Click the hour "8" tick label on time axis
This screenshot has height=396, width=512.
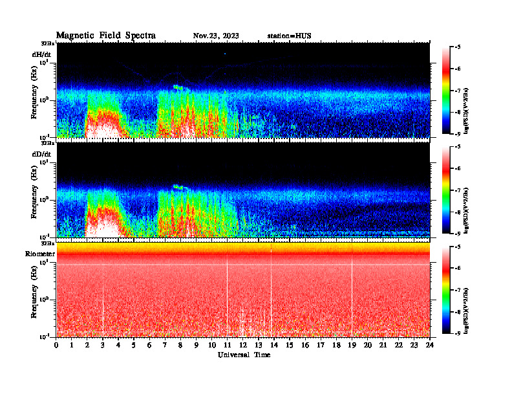[181, 345]
